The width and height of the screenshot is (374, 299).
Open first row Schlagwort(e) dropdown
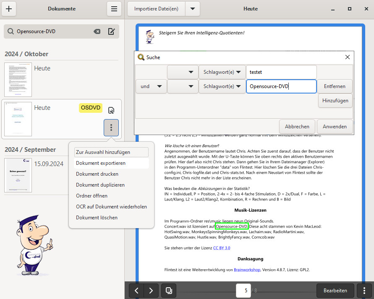pos(222,72)
